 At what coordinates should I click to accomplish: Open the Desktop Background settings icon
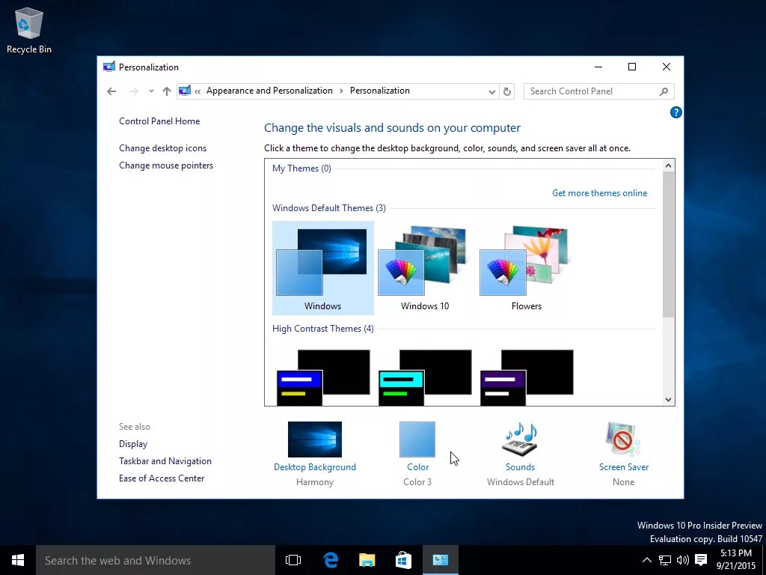click(x=315, y=439)
